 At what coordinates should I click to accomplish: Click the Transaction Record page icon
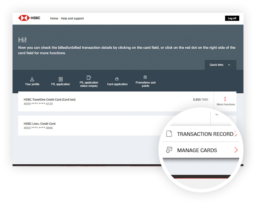tap(169, 134)
